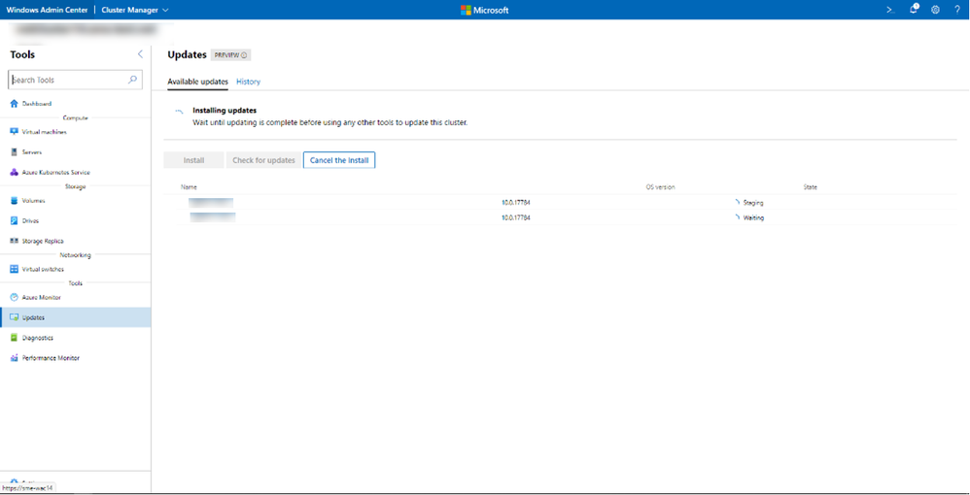970x495 pixels.
Task: Click the Drives icon
Action: coord(15,220)
